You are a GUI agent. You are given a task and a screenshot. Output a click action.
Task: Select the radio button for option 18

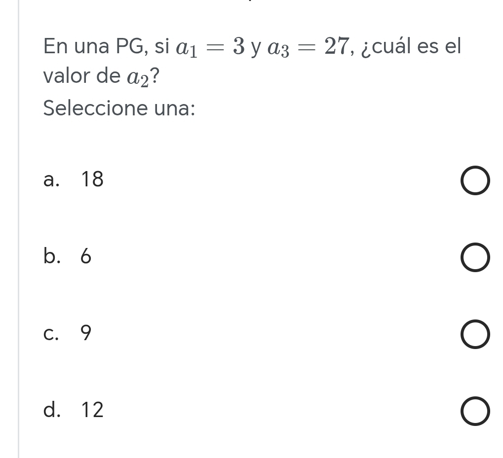(476, 181)
